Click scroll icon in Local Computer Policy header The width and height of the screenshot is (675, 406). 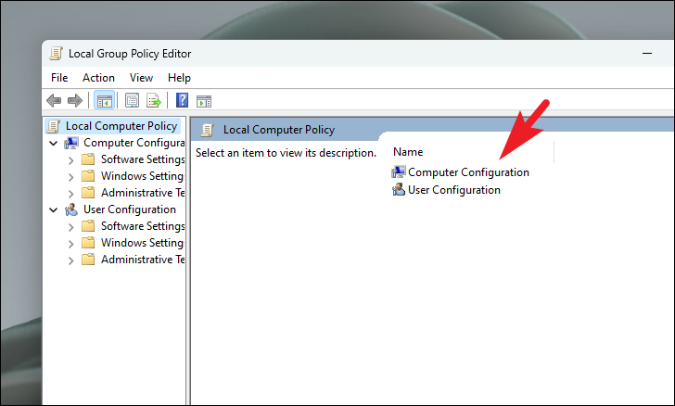click(x=207, y=130)
